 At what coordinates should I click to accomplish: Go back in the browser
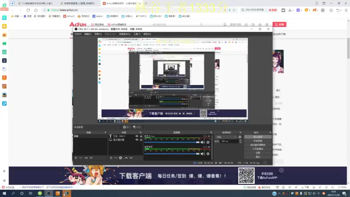[13, 10]
